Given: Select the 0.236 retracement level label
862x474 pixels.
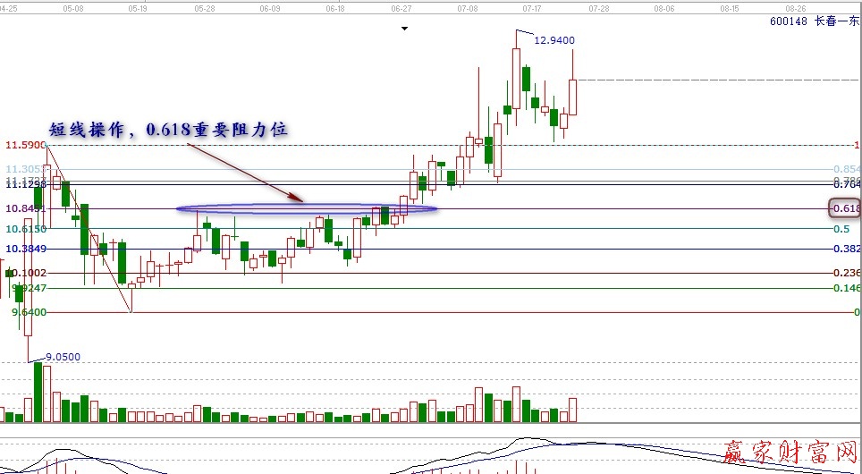Looking at the screenshot, I should [x=845, y=273].
